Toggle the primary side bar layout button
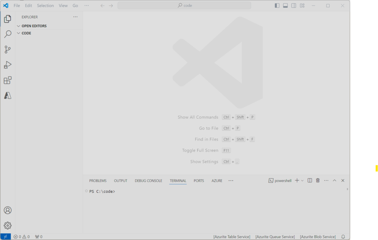This screenshot has height=240, width=378. pos(277,6)
